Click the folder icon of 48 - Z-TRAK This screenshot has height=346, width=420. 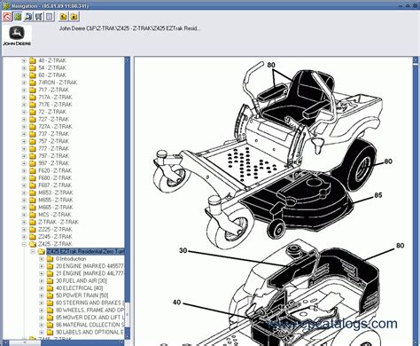click(x=33, y=60)
